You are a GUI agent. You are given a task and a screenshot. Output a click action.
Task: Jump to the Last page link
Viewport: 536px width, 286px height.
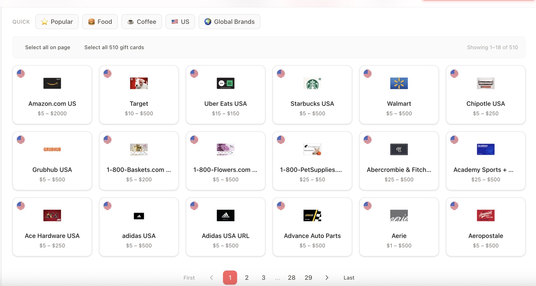[x=349, y=278]
